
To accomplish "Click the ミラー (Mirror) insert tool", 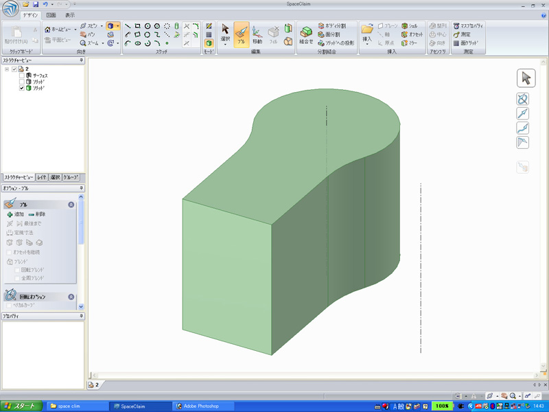I will (409, 43).
